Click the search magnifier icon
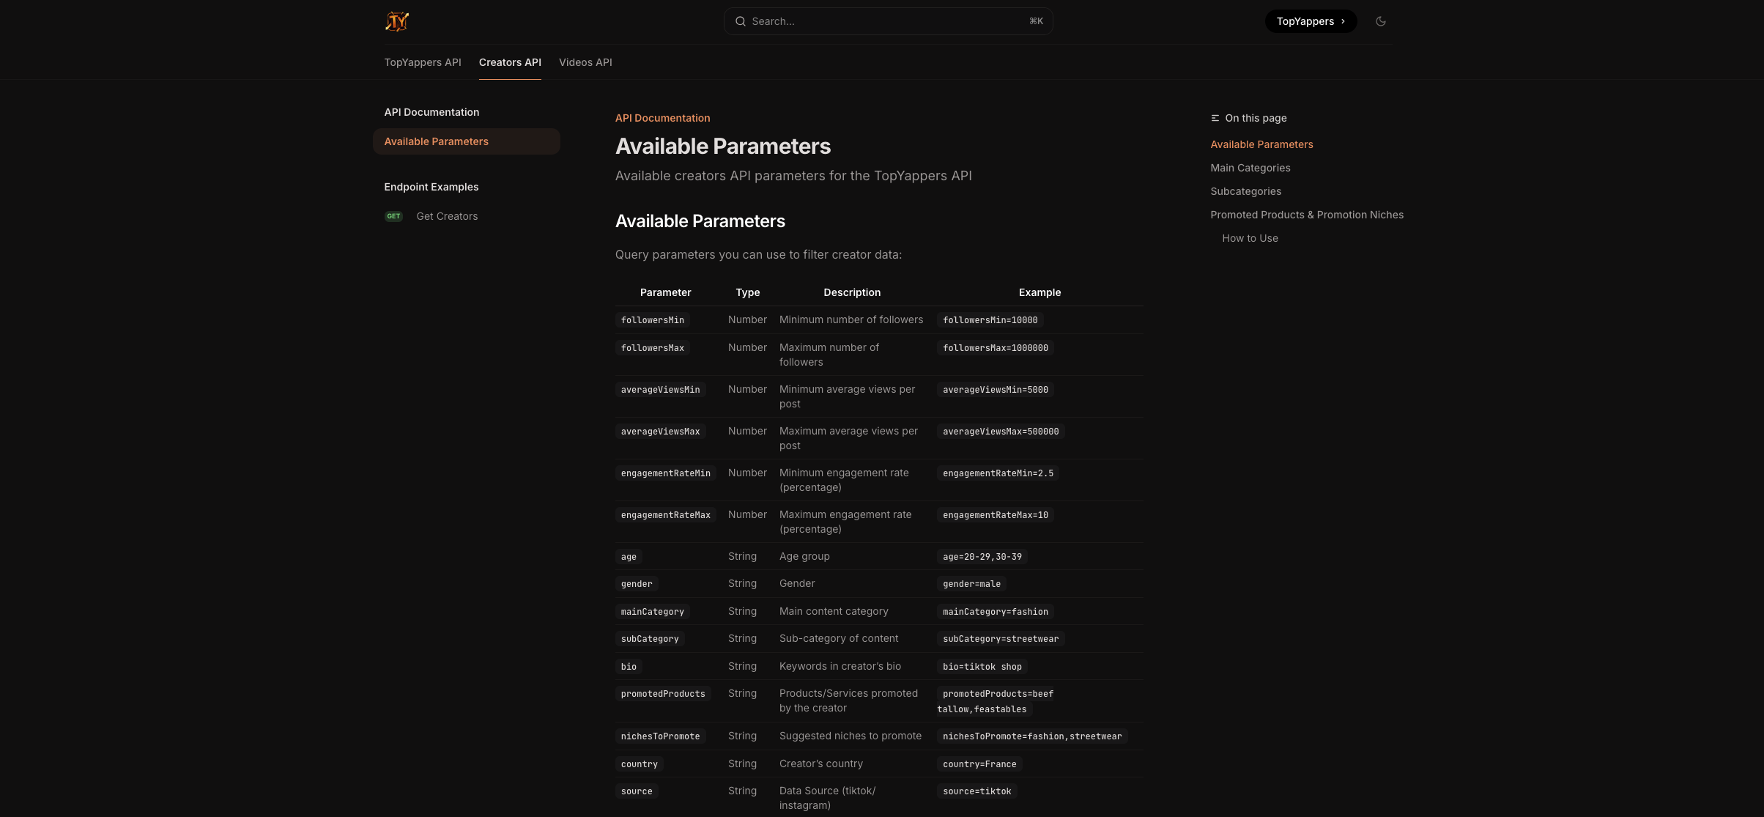The image size is (1764, 817). pos(741,21)
